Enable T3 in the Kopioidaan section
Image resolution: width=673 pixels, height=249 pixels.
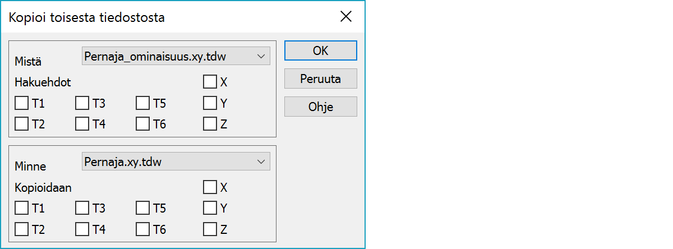[82, 208]
